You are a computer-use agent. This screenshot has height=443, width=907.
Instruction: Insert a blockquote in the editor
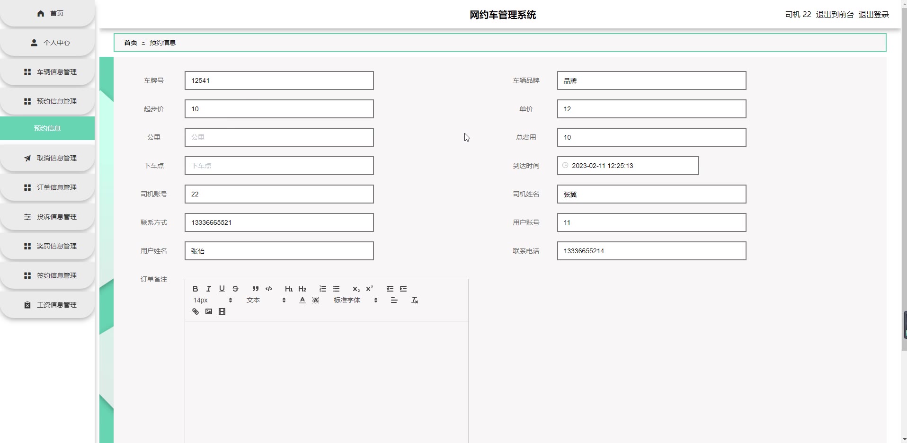click(x=255, y=289)
